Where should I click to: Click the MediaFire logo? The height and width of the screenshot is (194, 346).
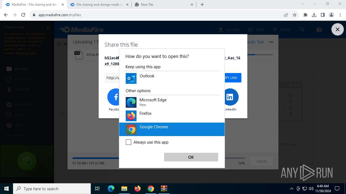pyautogui.click(x=81, y=30)
